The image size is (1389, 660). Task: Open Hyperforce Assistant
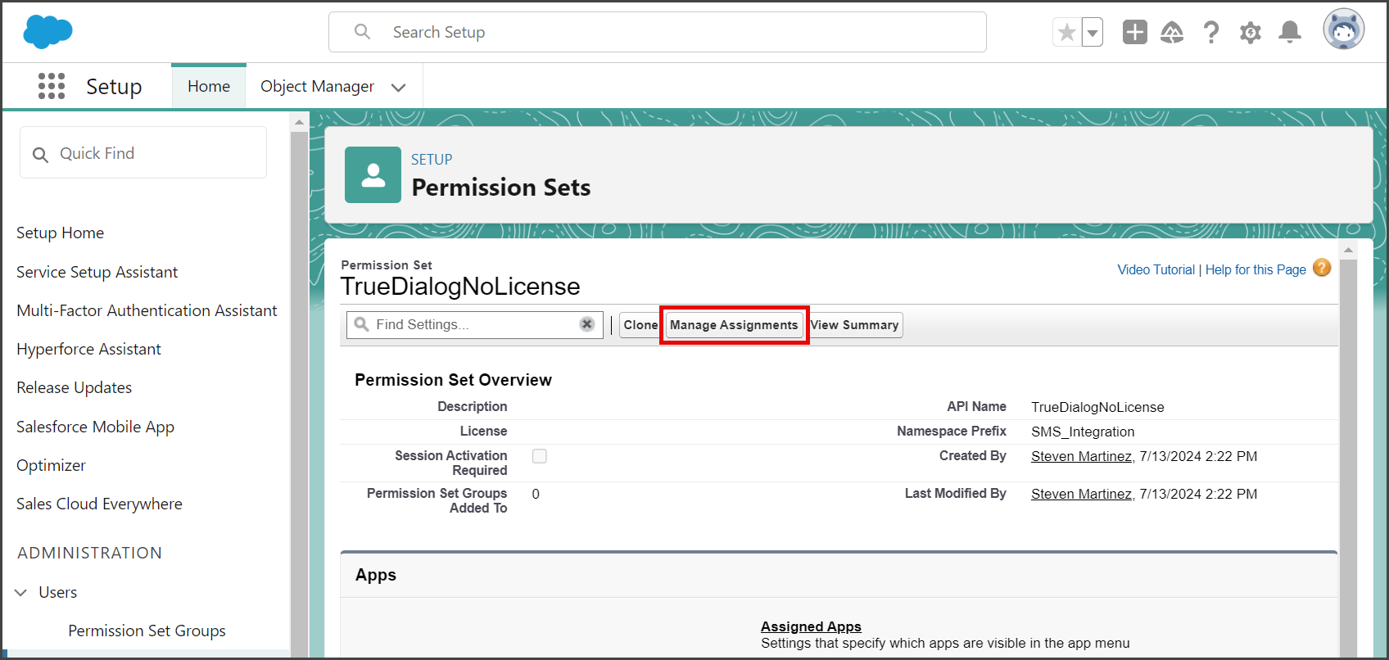88,349
